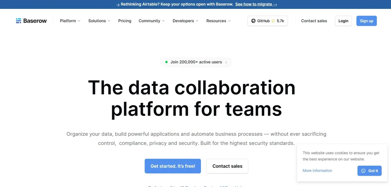Expand the Developers menu

[186, 21]
